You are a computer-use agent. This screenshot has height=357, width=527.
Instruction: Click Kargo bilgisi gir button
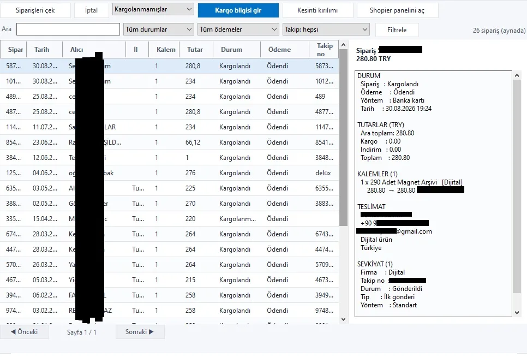238,10
